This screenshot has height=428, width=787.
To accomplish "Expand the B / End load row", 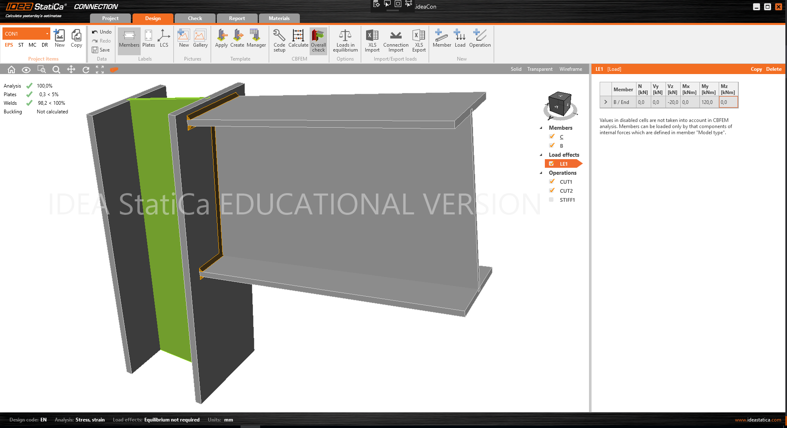I will [x=605, y=102].
